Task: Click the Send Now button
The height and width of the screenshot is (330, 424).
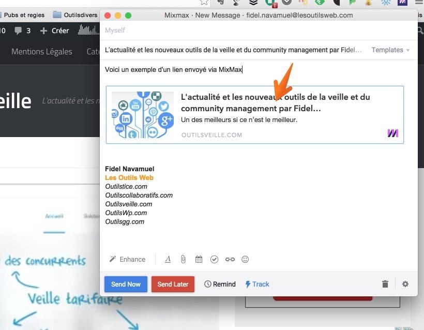Action: click(x=126, y=284)
